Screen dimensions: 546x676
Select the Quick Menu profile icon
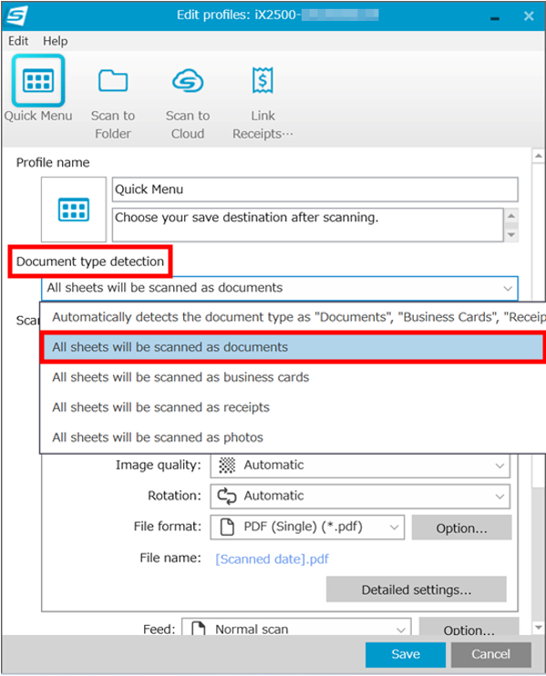pyautogui.click(x=38, y=80)
